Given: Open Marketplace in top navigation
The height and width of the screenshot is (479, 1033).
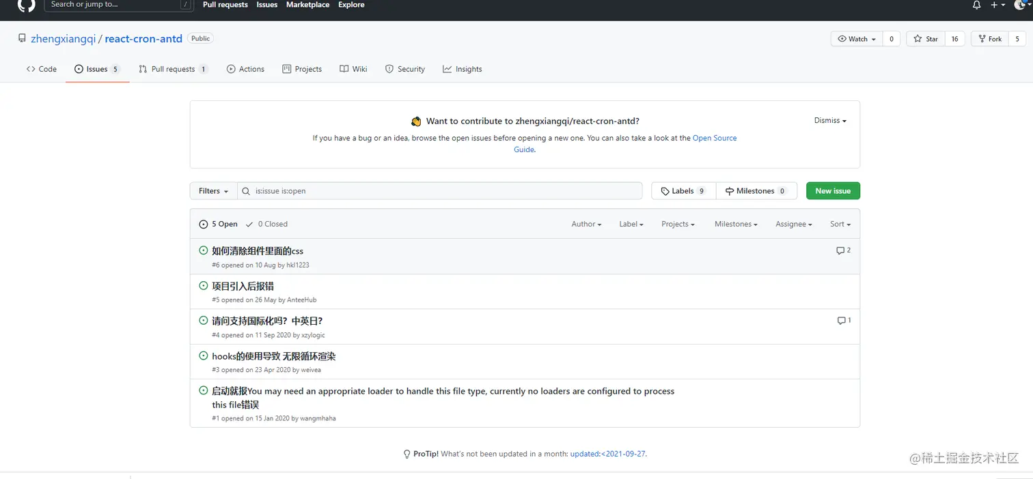Looking at the screenshot, I should point(307,5).
